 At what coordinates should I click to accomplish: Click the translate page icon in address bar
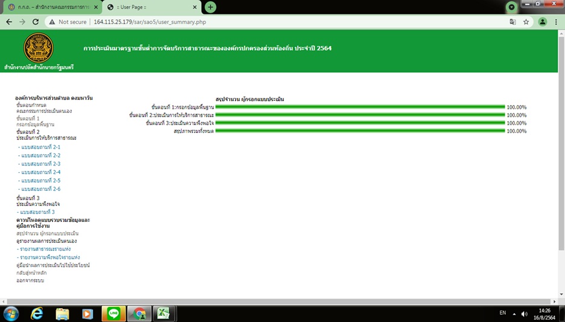(x=512, y=22)
